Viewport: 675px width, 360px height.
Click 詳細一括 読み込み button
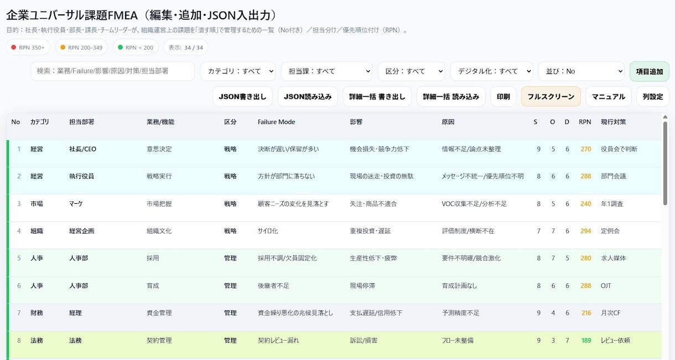coord(451,96)
